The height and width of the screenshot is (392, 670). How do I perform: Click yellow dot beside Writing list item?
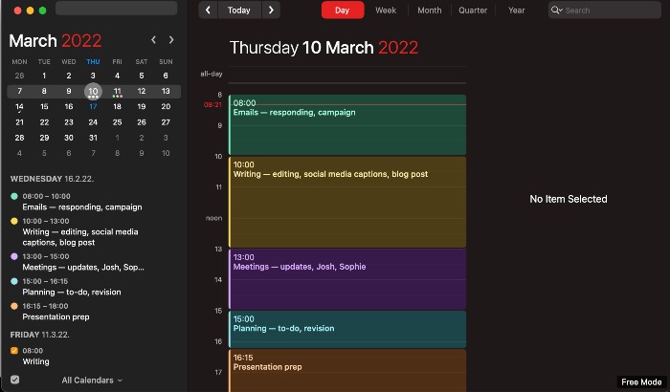pyautogui.click(x=14, y=221)
